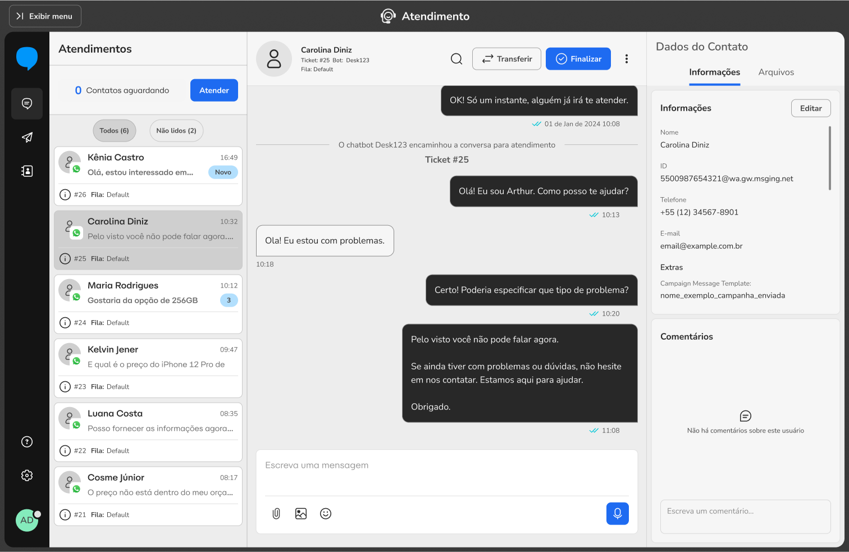
Task: Open the emoji picker
Action: 326,513
